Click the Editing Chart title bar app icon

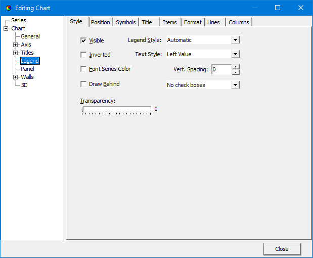[8, 8]
